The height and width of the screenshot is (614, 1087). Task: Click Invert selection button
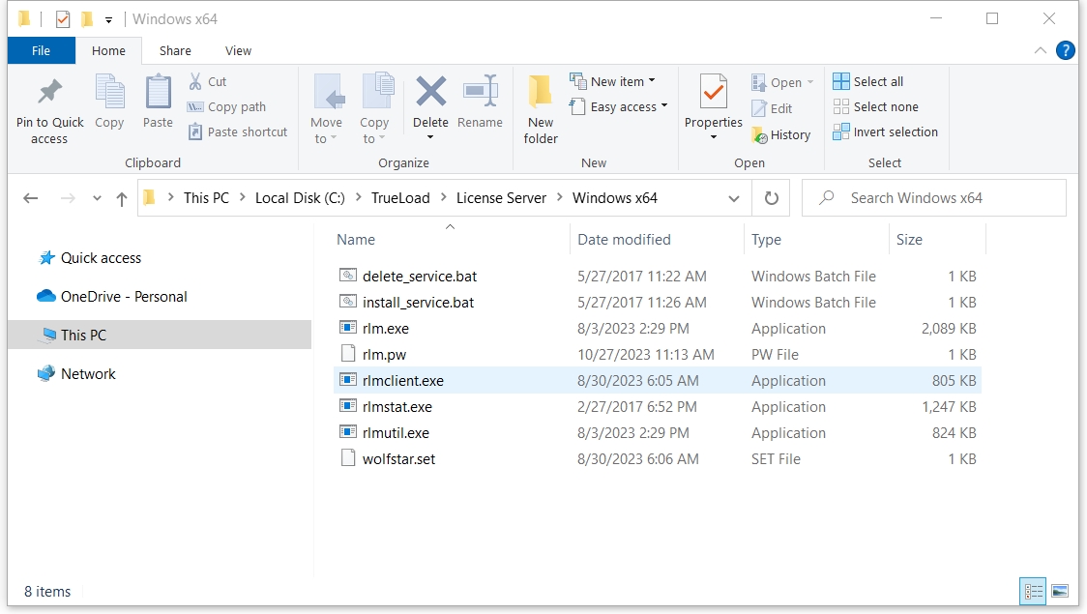(885, 132)
